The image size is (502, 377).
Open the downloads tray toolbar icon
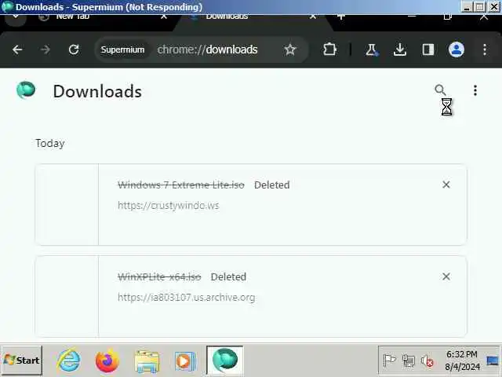tap(400, 49)
